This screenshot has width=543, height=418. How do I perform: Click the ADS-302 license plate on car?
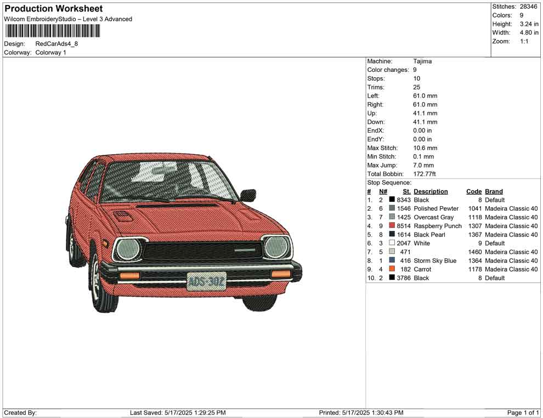(x=206, y=282)
